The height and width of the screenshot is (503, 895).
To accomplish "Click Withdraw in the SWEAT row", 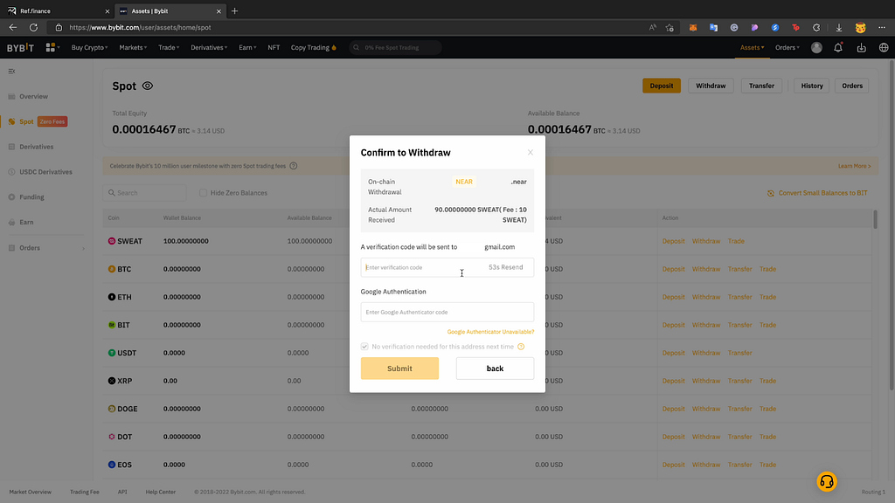I will click(706, 241).
